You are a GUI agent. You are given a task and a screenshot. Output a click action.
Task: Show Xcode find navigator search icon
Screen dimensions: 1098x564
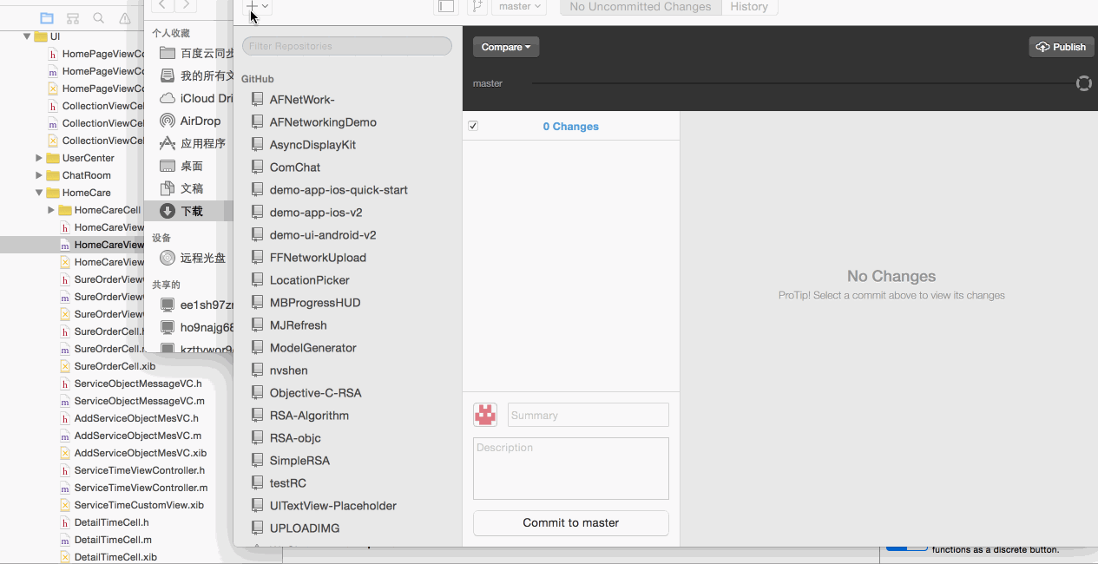point(99,17)
